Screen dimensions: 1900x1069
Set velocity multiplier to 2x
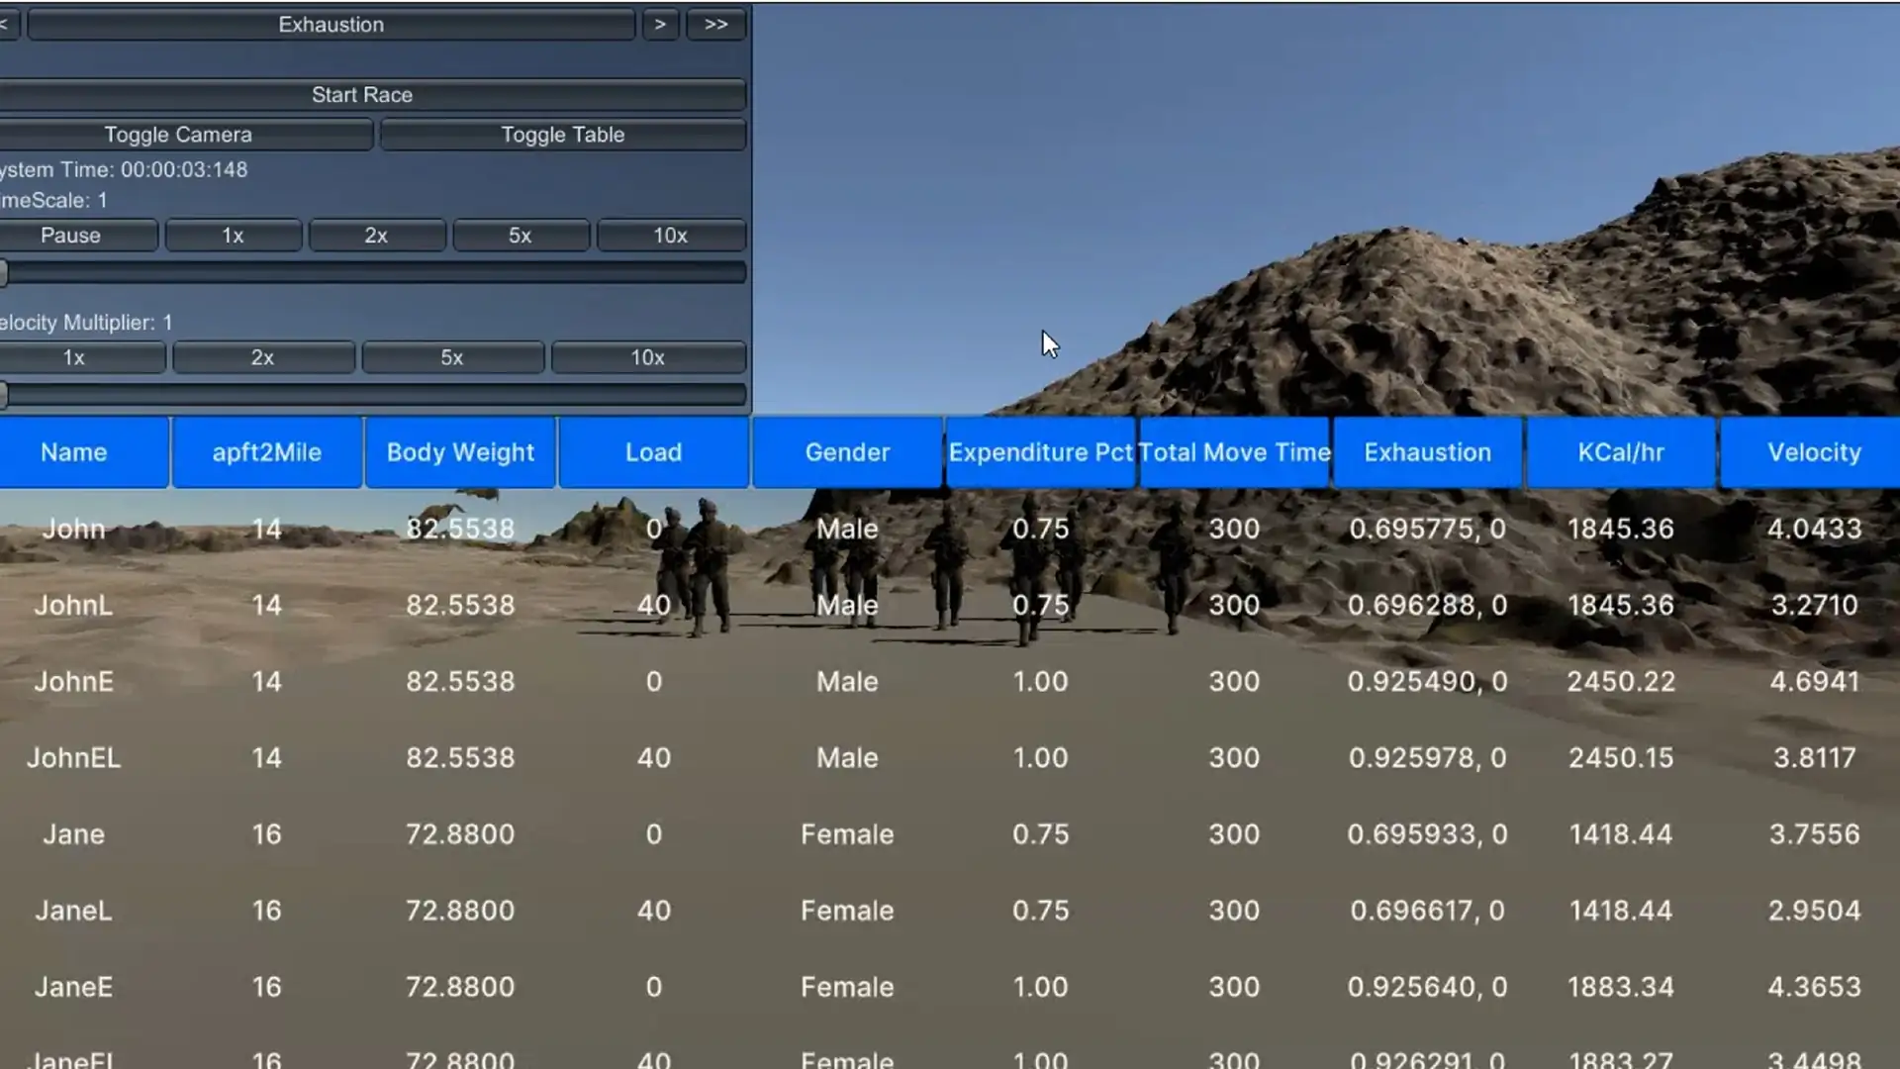262,357
